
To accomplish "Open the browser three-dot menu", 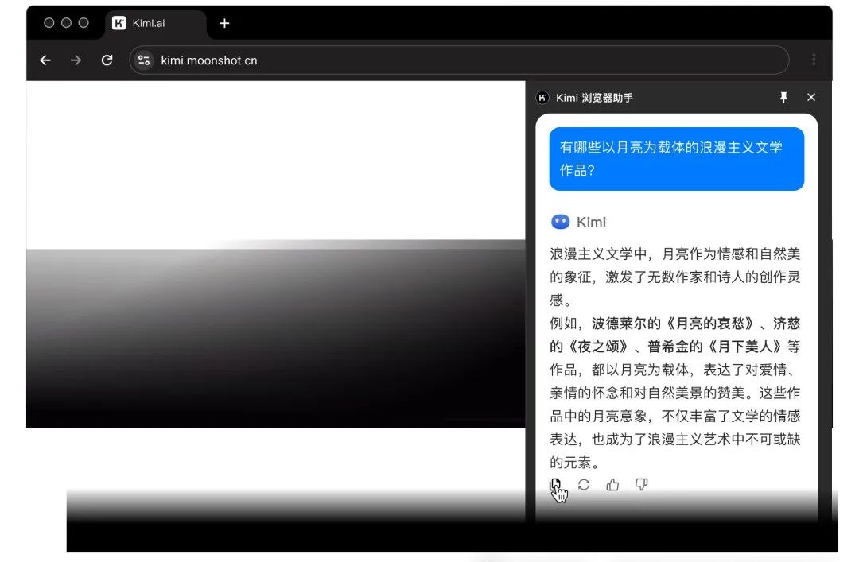I will (814, 60).
